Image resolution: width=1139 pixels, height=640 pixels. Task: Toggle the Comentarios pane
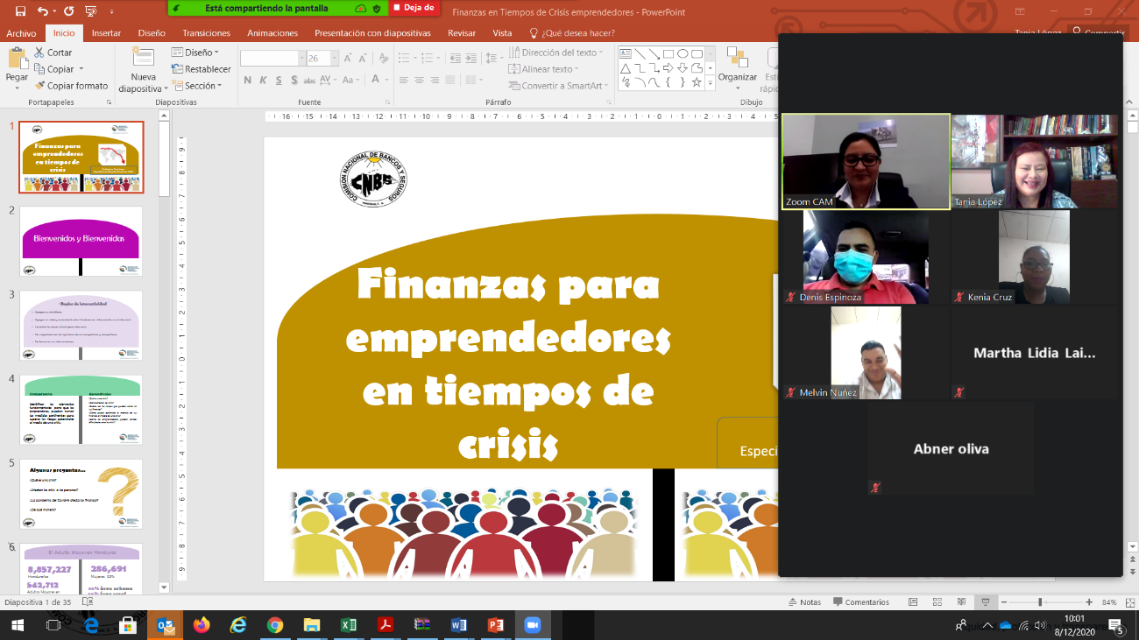(x=860, y=602)
